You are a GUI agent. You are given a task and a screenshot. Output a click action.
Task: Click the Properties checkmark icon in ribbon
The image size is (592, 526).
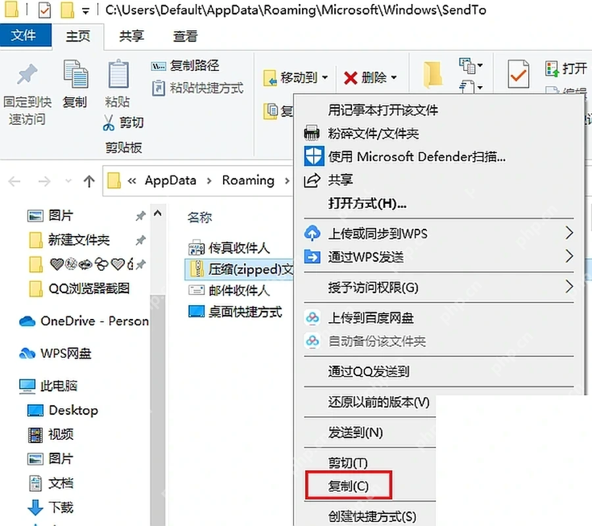(518, 74)
